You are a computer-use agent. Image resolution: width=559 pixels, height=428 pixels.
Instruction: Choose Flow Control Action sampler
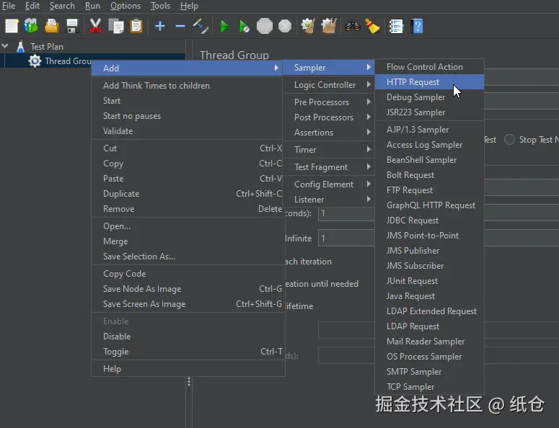(430, 67)
